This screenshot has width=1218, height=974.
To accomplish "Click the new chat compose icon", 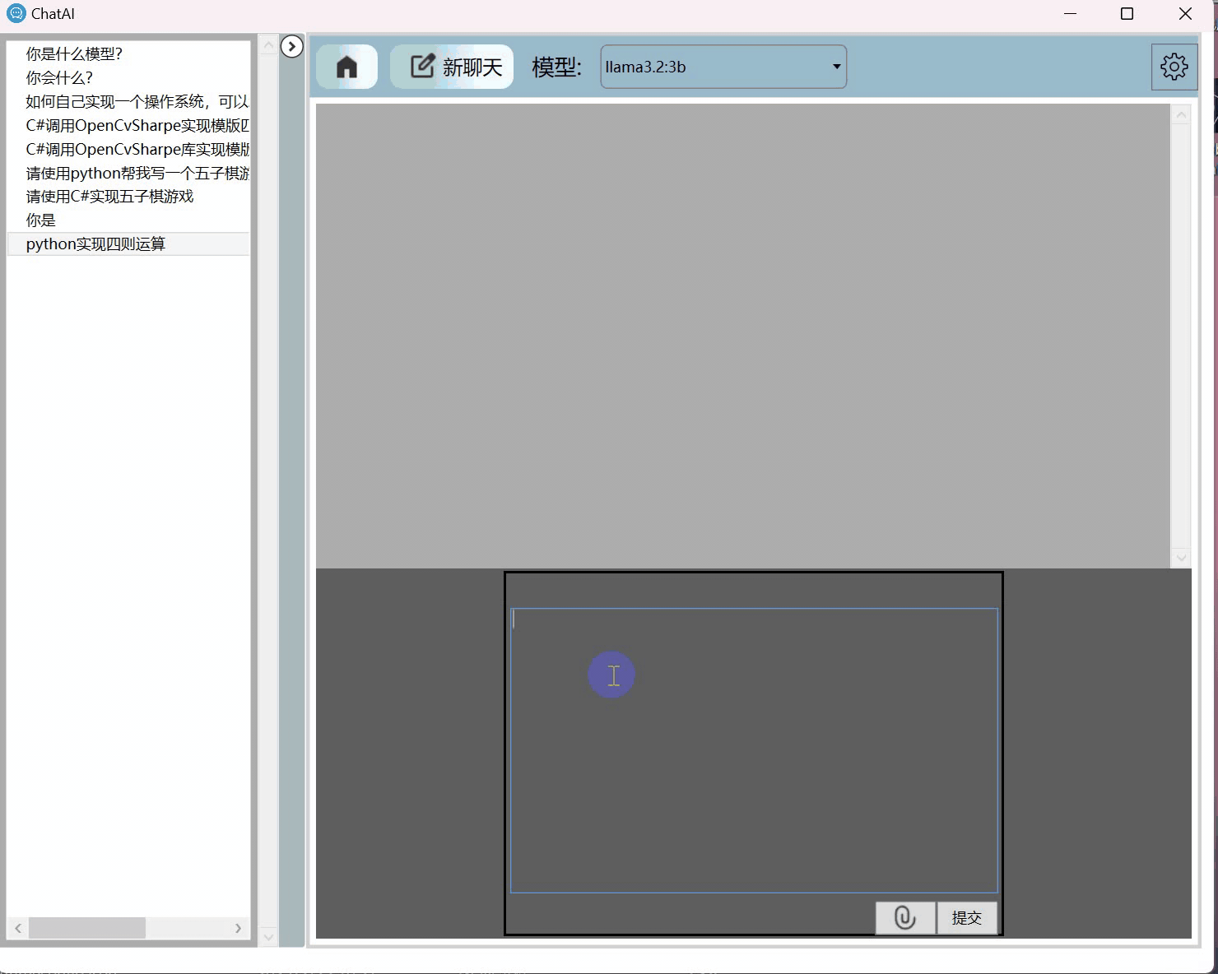I will [x=422, y=65].
